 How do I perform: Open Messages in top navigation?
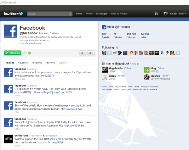pyautogui.click(x=102, y=14)
